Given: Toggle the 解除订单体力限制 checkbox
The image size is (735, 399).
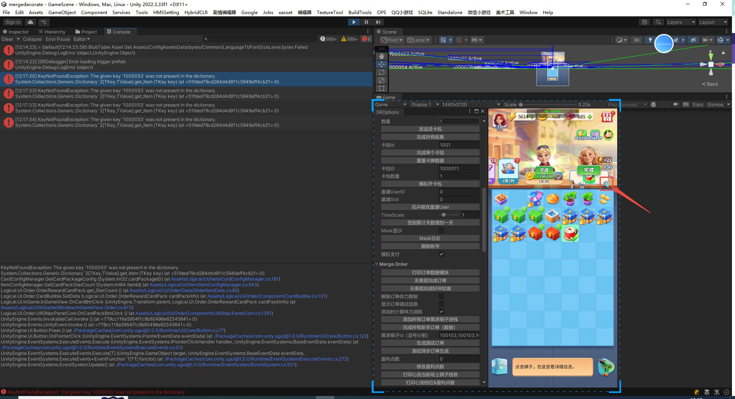Looking at the screenshot, I should [x=441, y=296].
